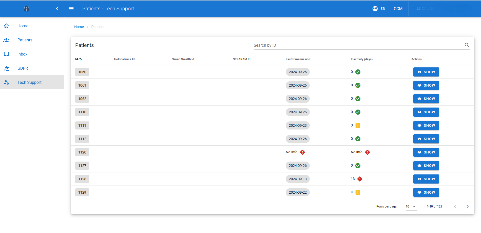Show details for patient 1128
This screenshot has width=481, height=233.
[426, 179]
